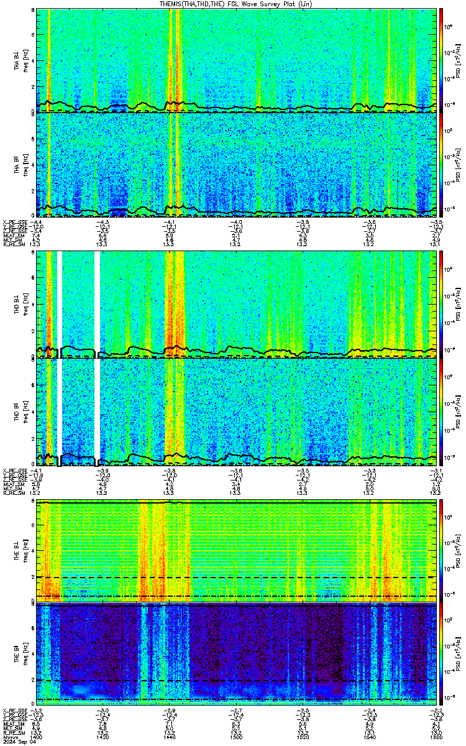Click the '1600' time tick label
The height and width of the screenshot is (746, 466).
[x=436, y=736]
